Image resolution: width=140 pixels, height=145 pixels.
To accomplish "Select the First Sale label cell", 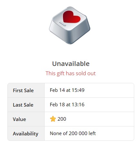I will click(x=26, y=90).
